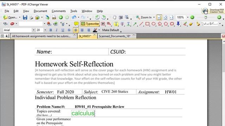Select the blue pushpin attach file tool
225x126 pixels.
(x=178, y=24)
